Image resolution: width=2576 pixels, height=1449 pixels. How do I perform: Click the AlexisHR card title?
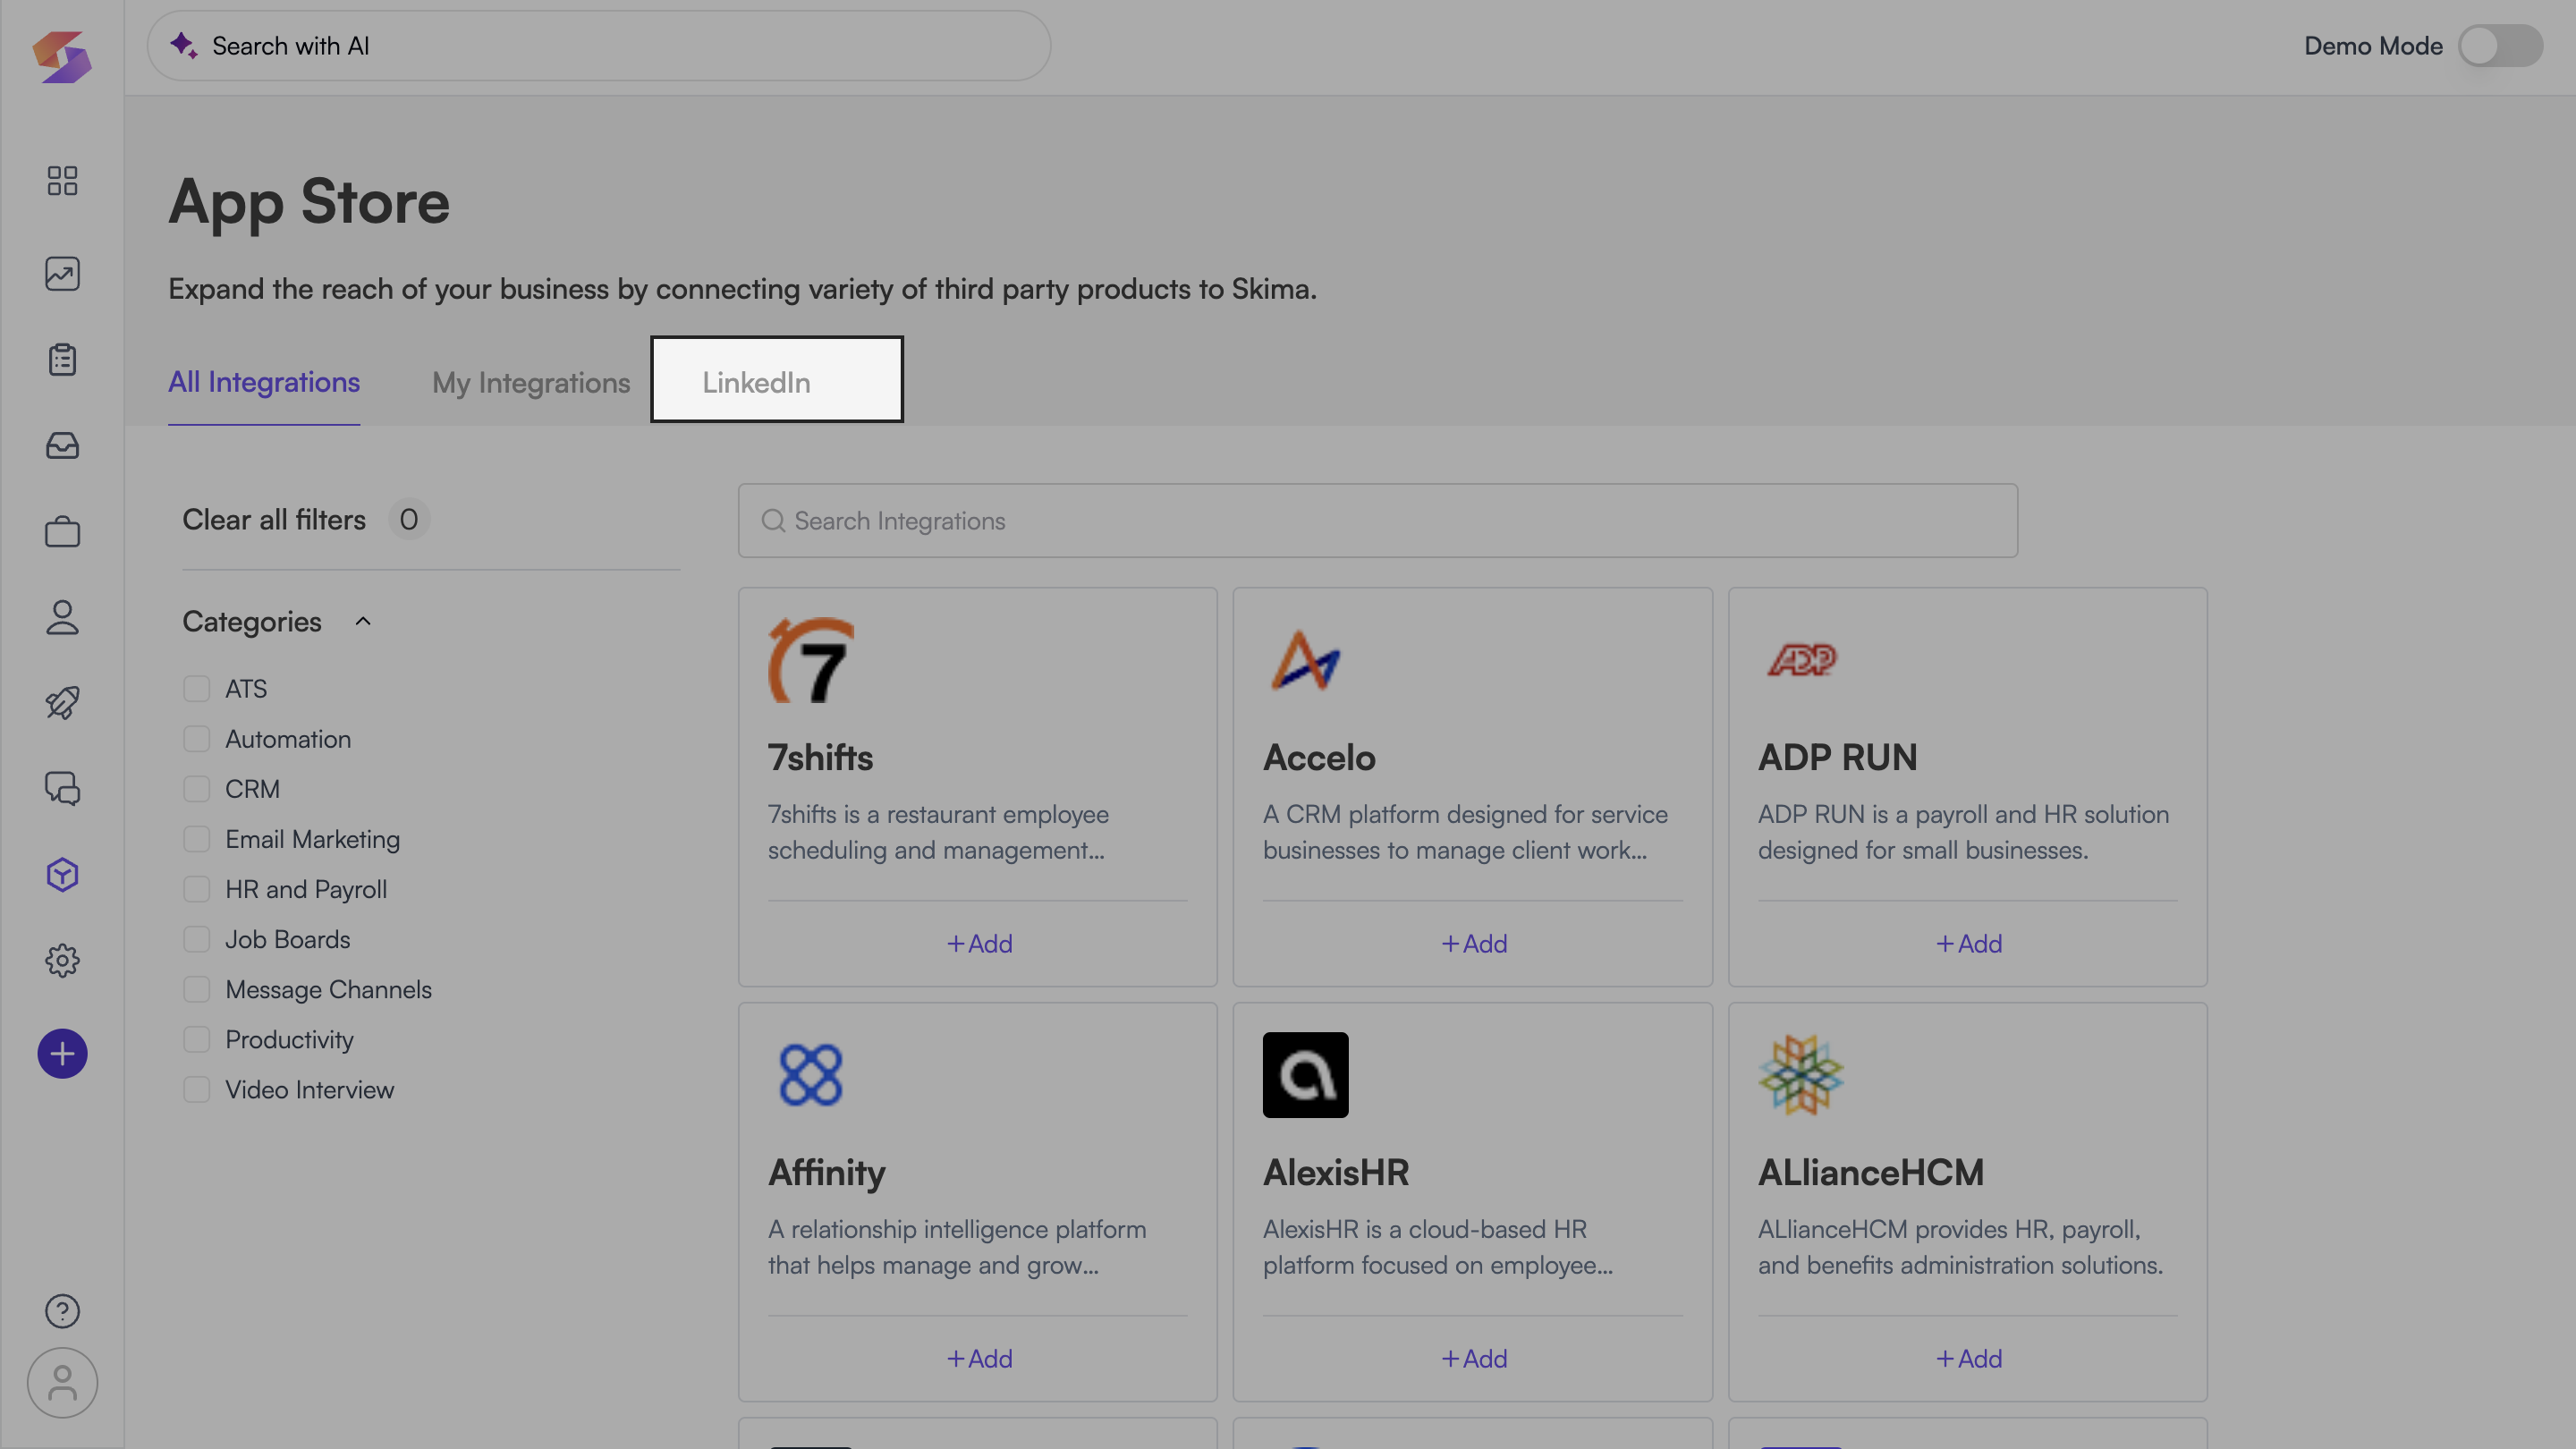click(1336, 1173)
